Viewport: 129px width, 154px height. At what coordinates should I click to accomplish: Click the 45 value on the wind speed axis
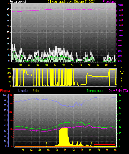(x=8, y=9)
